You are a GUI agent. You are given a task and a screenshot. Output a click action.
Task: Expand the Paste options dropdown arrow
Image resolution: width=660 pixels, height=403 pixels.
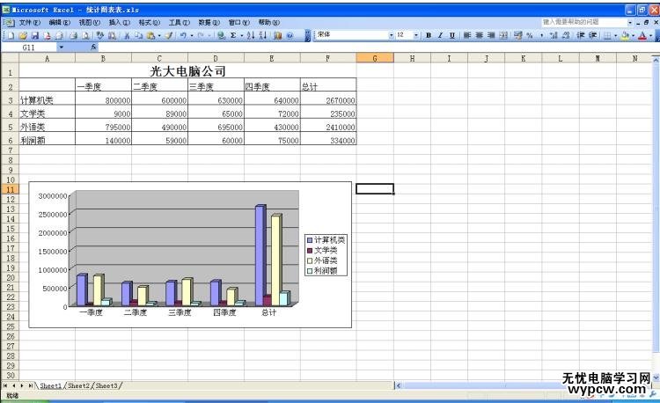pyautogui.click(x=159, y=36)
